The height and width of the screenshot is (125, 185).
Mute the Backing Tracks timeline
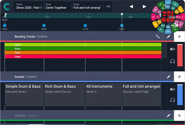tap(172, 49)
